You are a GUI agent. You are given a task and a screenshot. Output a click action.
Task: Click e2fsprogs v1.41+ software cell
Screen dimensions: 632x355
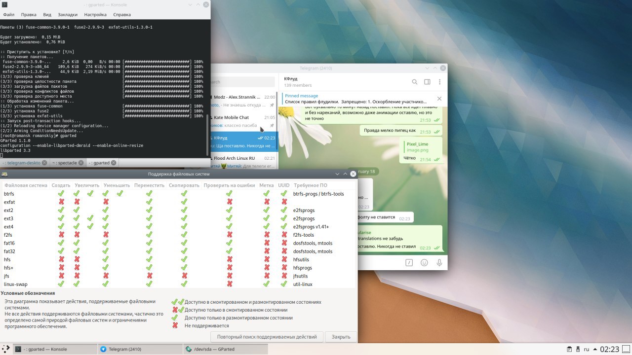pyautogui.click(x=311, y=227)
